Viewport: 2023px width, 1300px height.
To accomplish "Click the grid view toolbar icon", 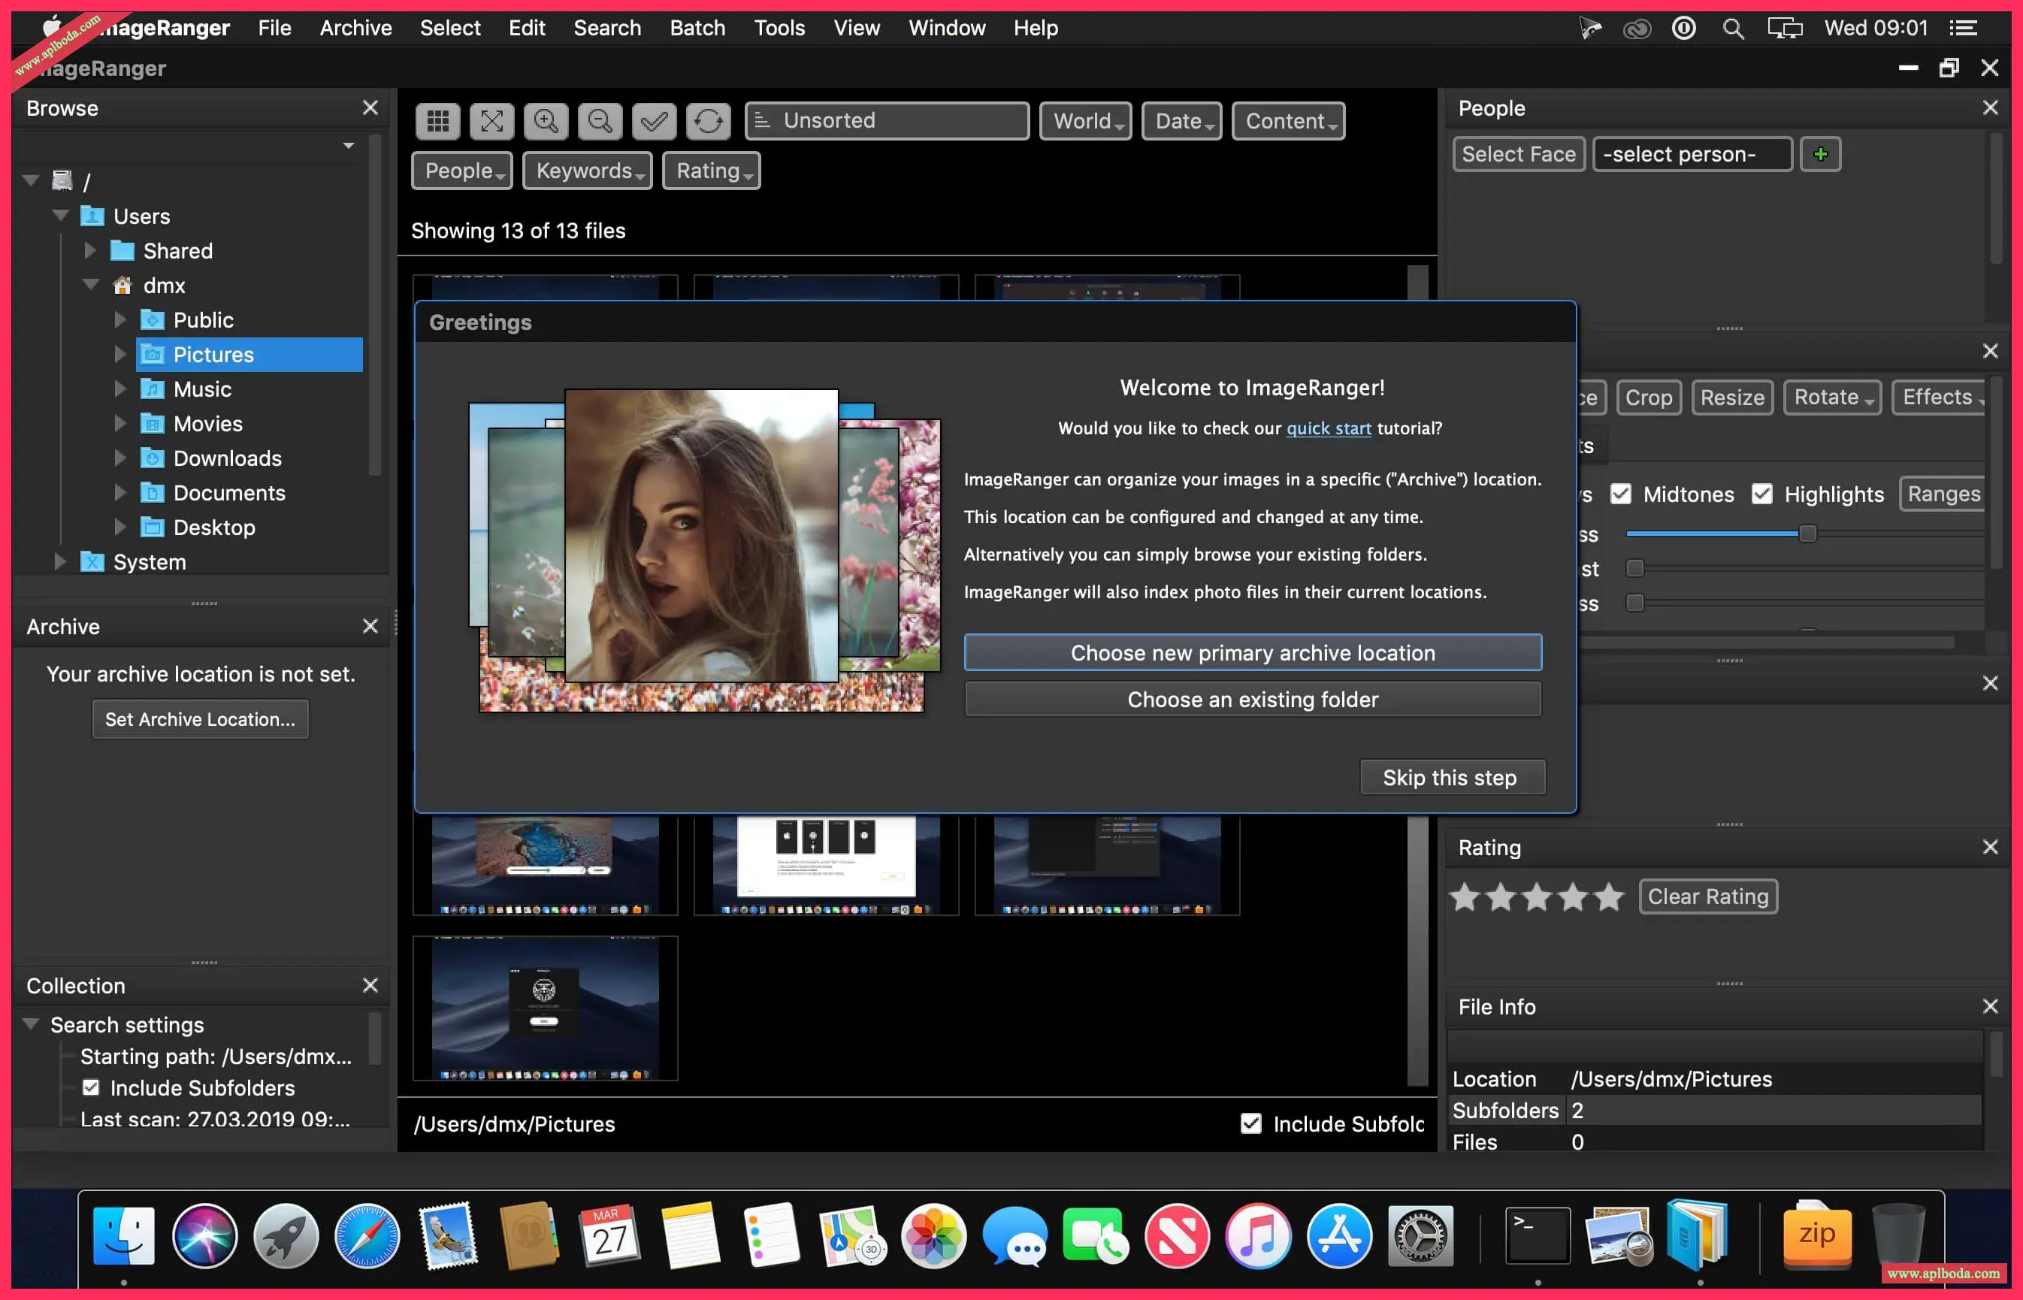I will tap(437, 121).
